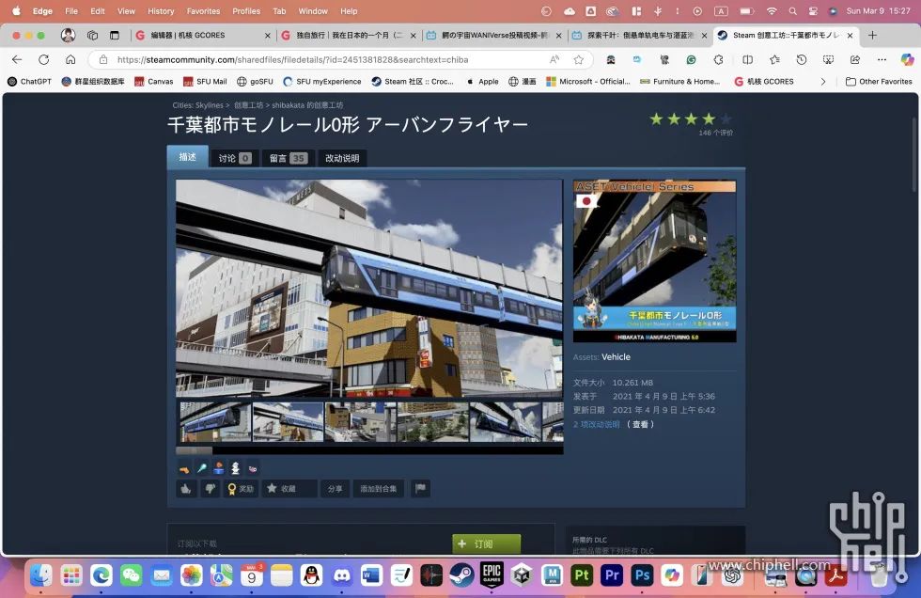The width and height of the screenshot is (921, 598).
Task: Open Epic Games launcher in the Dock
Action: 492,575
